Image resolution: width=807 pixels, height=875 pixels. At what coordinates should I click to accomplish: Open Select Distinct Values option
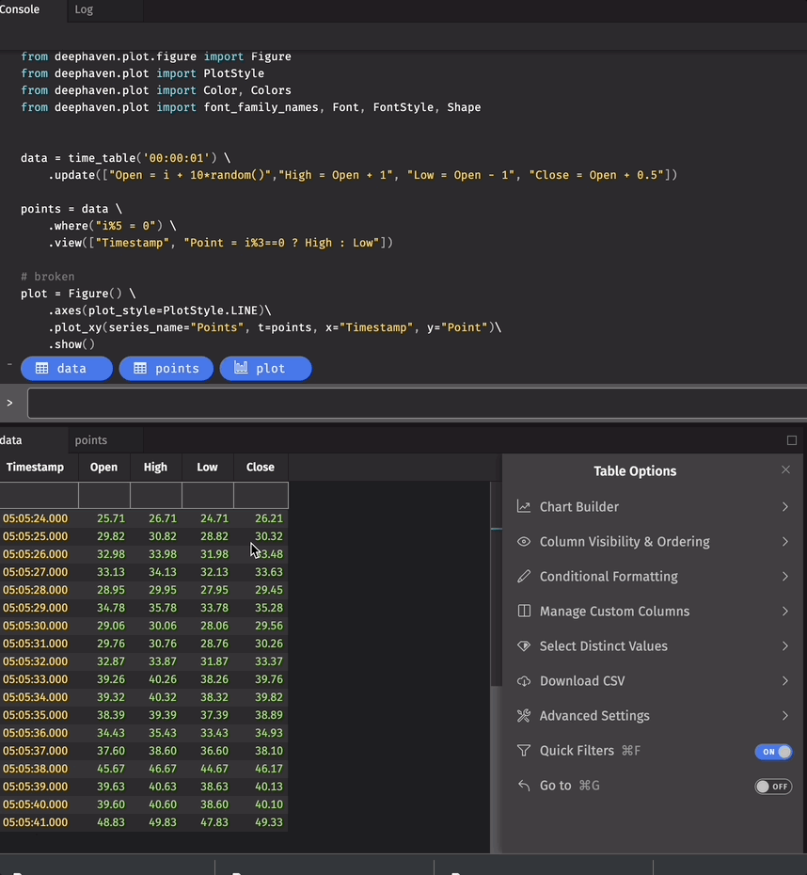(x=653, y=646)
